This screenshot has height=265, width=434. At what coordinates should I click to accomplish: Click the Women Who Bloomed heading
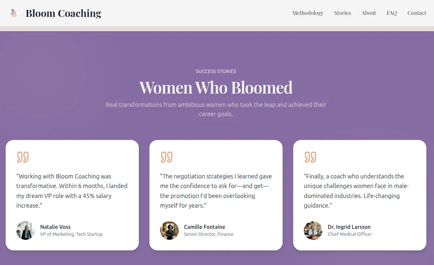(x=216, y=87)
